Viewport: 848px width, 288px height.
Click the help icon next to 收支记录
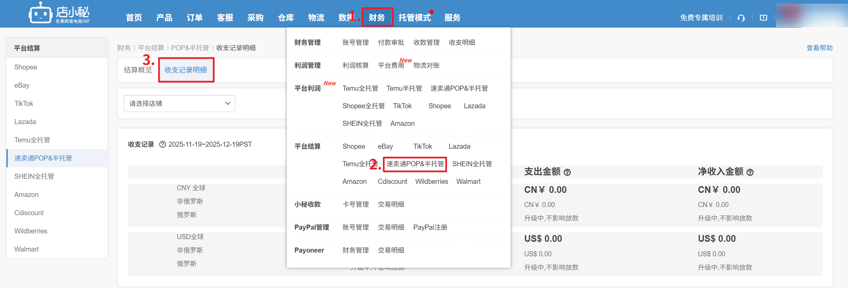pos(162,144)
